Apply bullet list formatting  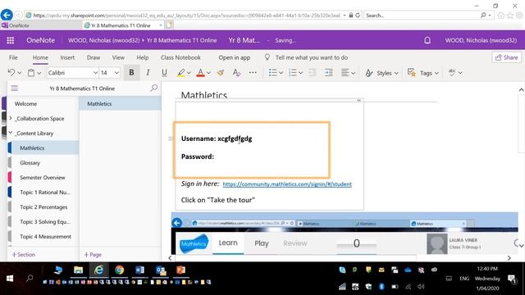point(273,73)
